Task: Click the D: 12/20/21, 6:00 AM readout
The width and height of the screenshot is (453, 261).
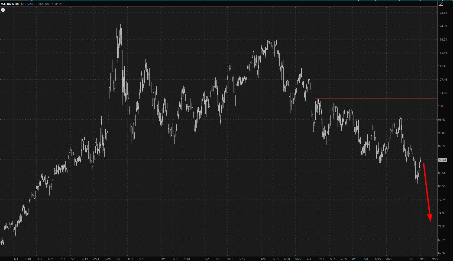Action: (x=35, y=4)
